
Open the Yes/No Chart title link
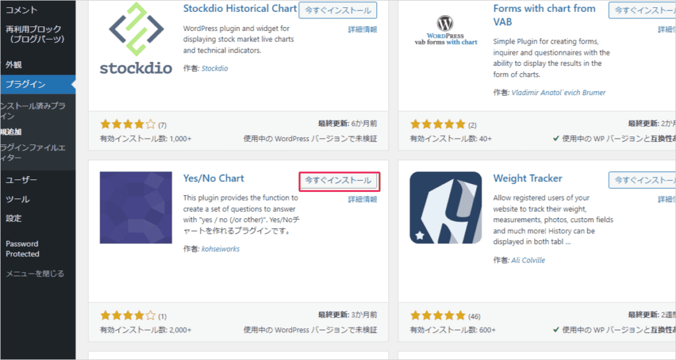pyautogui.click(x=213, y=178)
